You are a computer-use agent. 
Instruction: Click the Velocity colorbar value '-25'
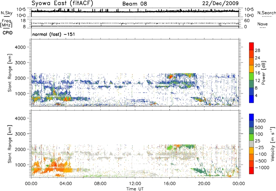coord(259,147)
